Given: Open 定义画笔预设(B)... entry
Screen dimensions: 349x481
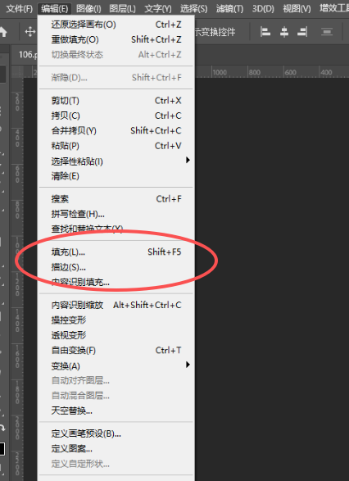Looking at the screenshot, I should pyautogui.click(x=116, y=433).
